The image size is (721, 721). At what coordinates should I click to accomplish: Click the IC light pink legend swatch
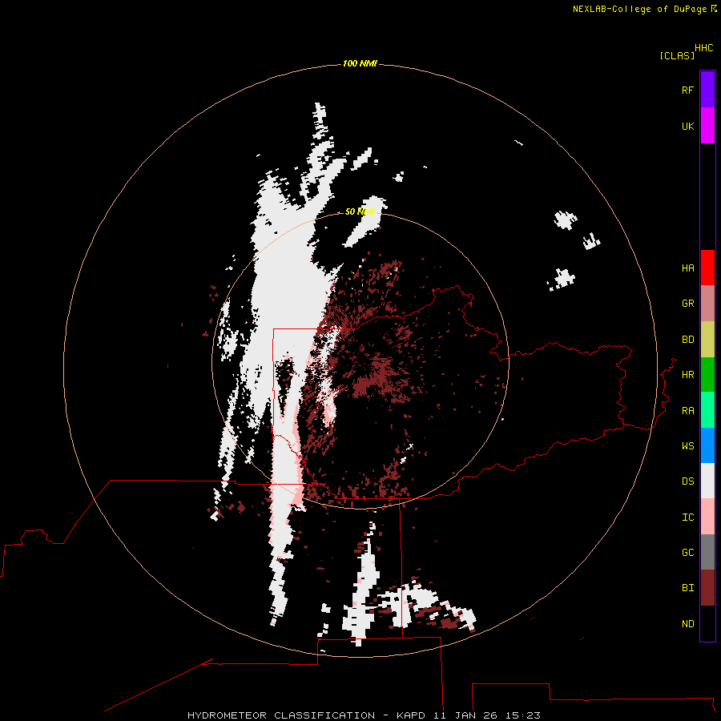[x=707, y=517]
